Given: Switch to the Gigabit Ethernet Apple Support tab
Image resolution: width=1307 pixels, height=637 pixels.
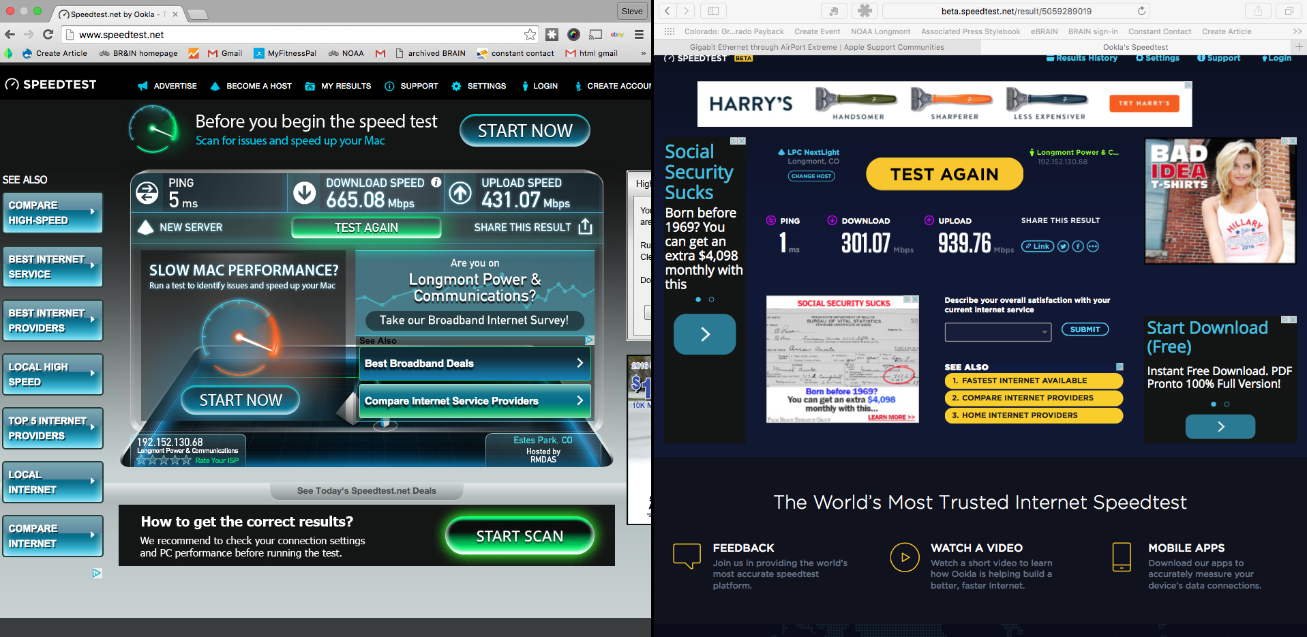Looking at the screenshot, I should (817, 47).
